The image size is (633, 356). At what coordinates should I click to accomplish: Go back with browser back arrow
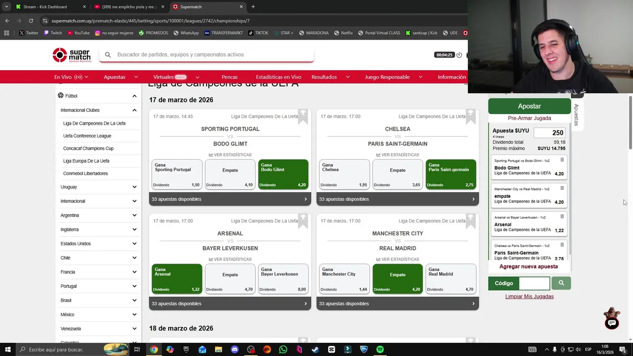pyautogui.click(x=7, y=21)
